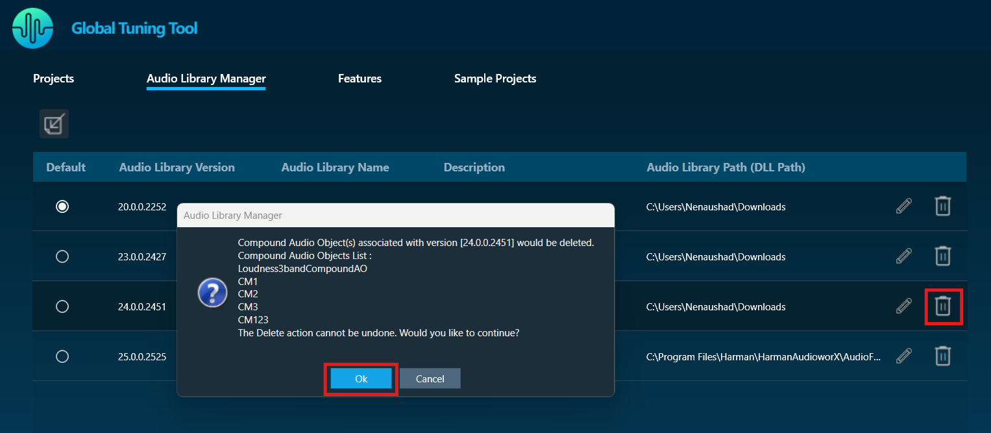Click the import audio library icon
Image resolution: width=991 pixels, height=433 pixels.
(x=54, y=123)
